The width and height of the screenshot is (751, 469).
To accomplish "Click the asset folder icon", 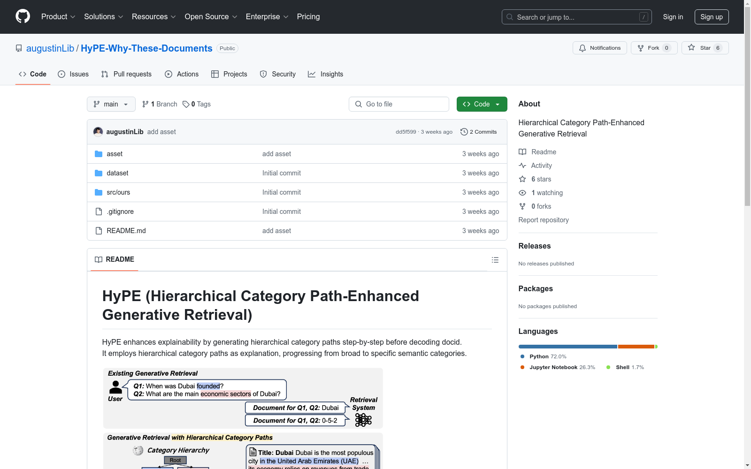I will [99, 154].
